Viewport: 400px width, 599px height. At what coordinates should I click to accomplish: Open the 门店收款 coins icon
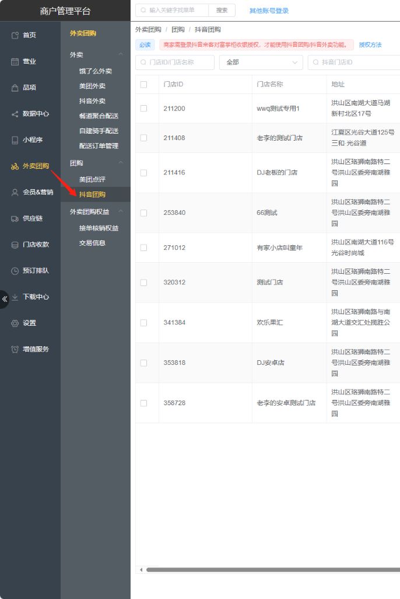coord(15,245)
